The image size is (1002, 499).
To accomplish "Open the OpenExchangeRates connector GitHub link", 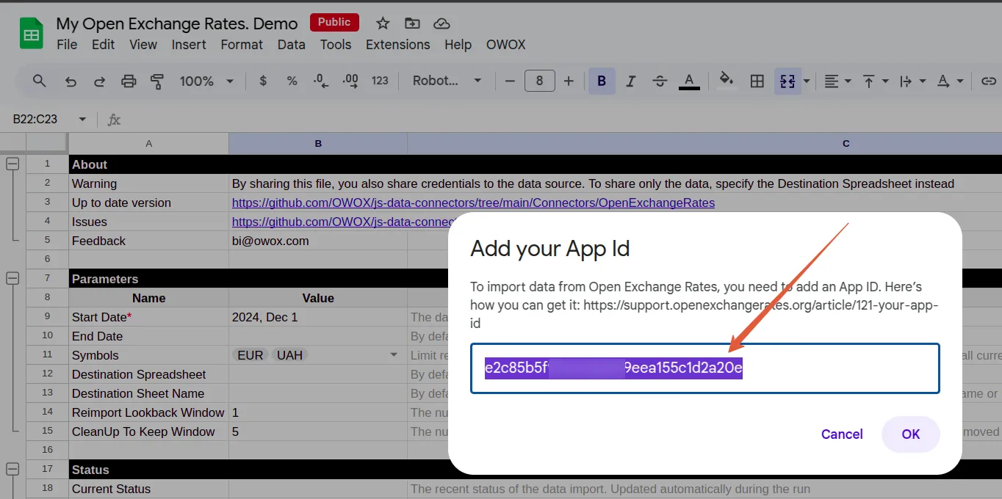I will (473, 203).
